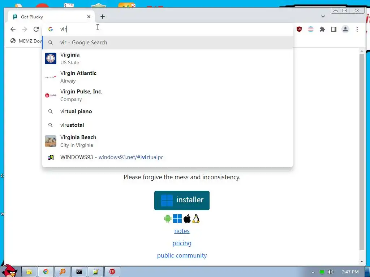370x277 pixels.
Task: Open the MEMZ bookmark in bookmarks bar
Action: [x=26, y=41]
